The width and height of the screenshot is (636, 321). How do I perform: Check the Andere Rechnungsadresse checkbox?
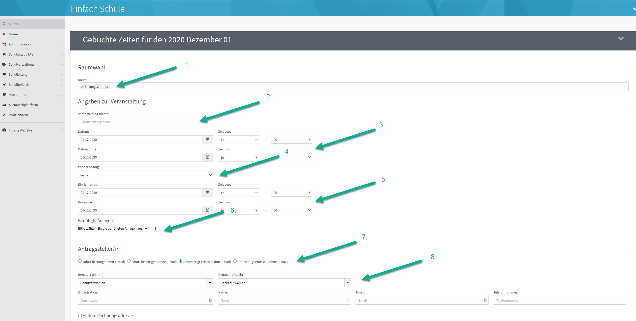[x=80, y=315]
